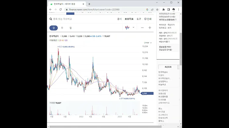This screenshot has height=128, width=229.
Task: Open 신테카바이오 in recent list
Action: point(164,103)
